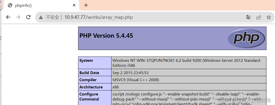The height and width of the screenshot is (105, 275).
Task: Focus the address bar URL 10.9.47.77/works/array_map.php
Action: (99, 17)
